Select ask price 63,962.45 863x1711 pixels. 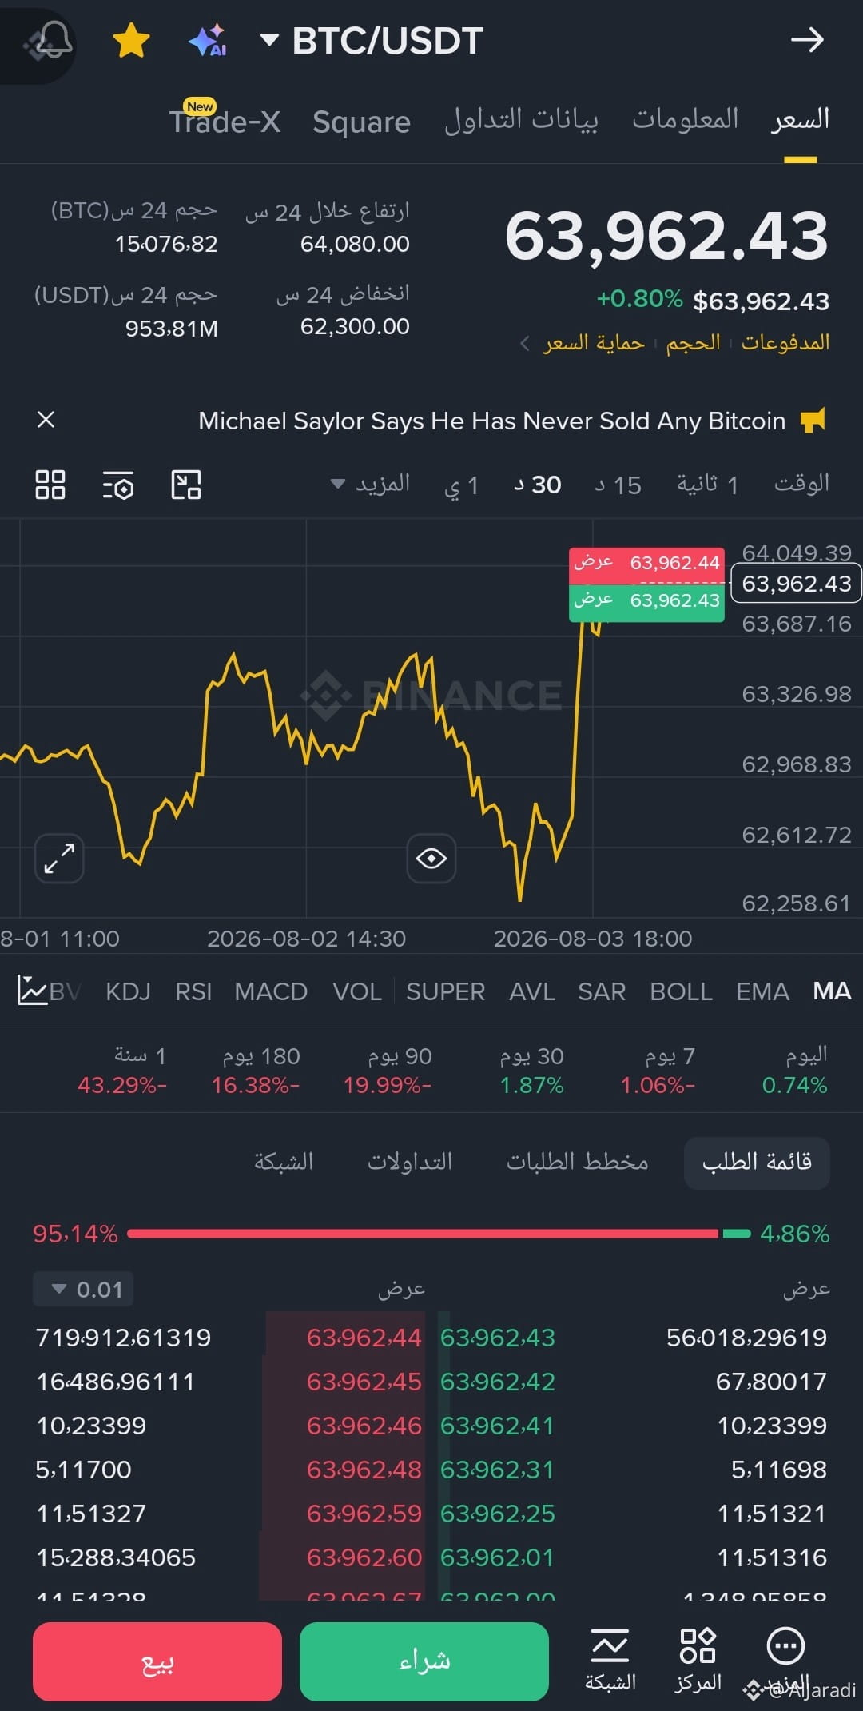(364, 1382)
